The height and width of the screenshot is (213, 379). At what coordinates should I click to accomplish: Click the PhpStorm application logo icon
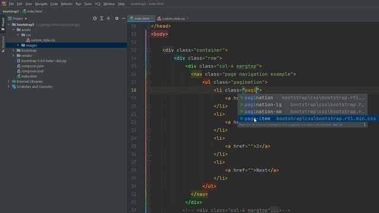4,4
